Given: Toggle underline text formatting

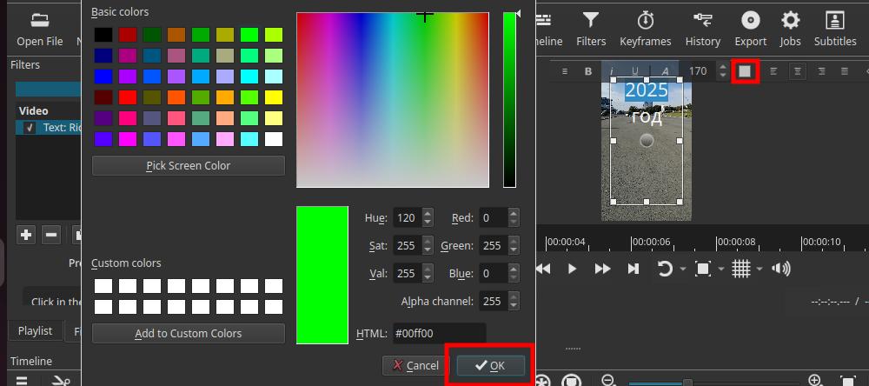Looking at the screenshot, I should click(x=635, y=71).
